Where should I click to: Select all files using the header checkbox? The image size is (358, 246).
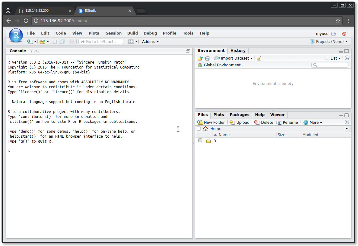[199, 128]
